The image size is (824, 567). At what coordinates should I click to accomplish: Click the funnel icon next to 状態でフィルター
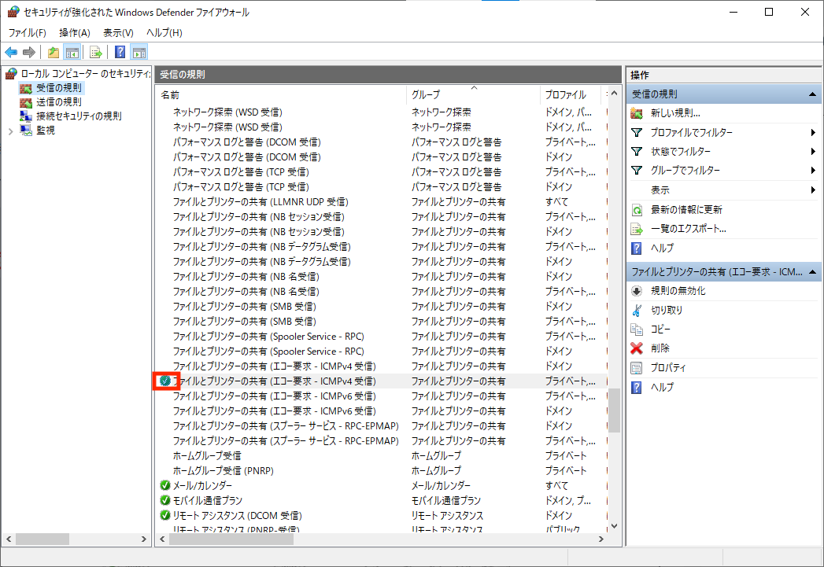(x=637, y=151)
